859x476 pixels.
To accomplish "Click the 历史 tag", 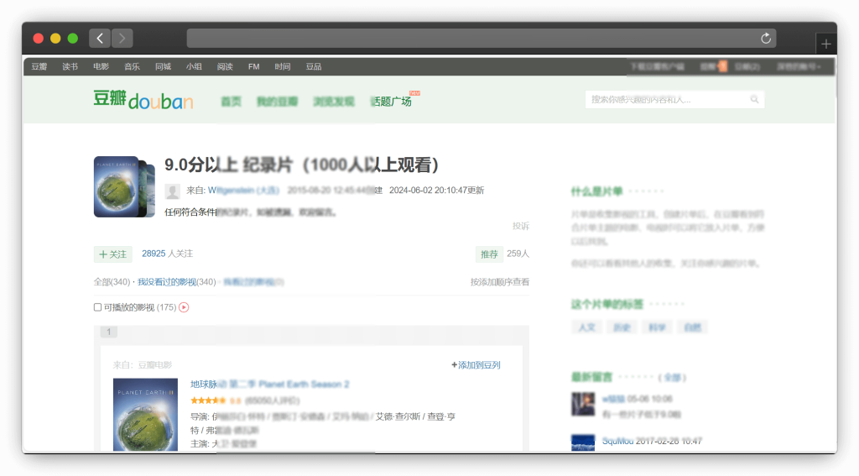I will (622, 327).
